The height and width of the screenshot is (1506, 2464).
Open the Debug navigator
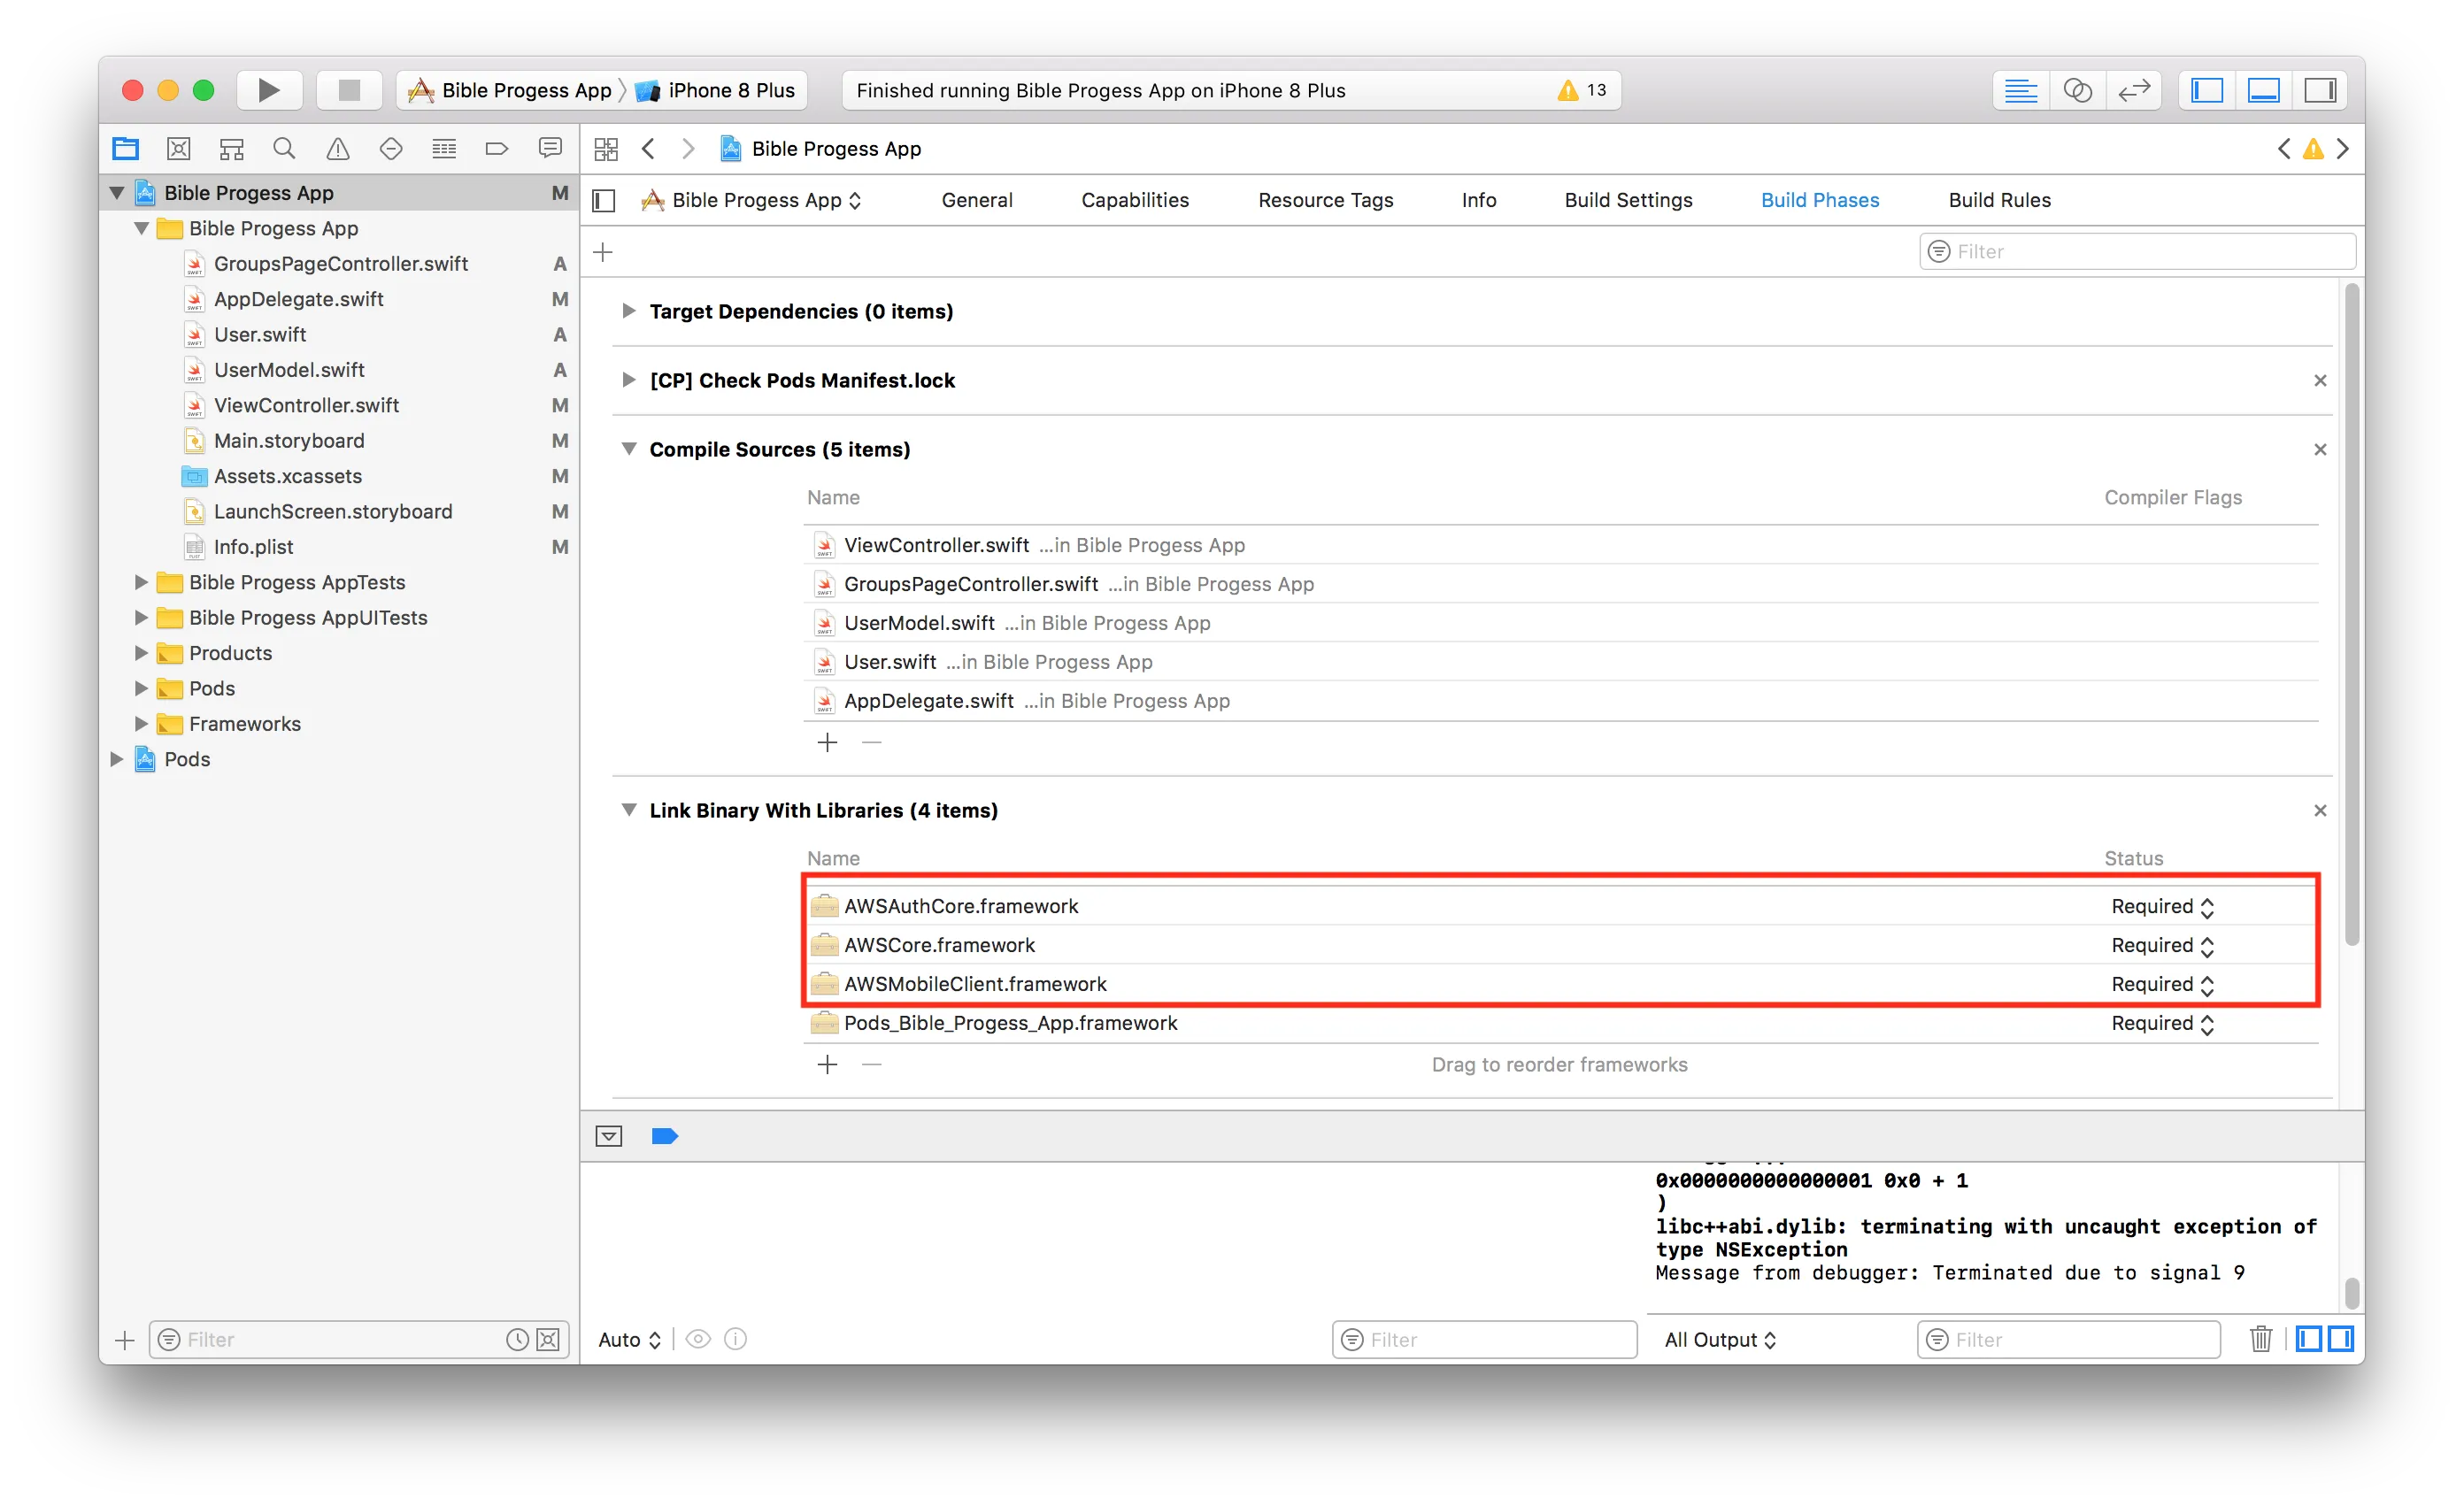tap(444, 149)
